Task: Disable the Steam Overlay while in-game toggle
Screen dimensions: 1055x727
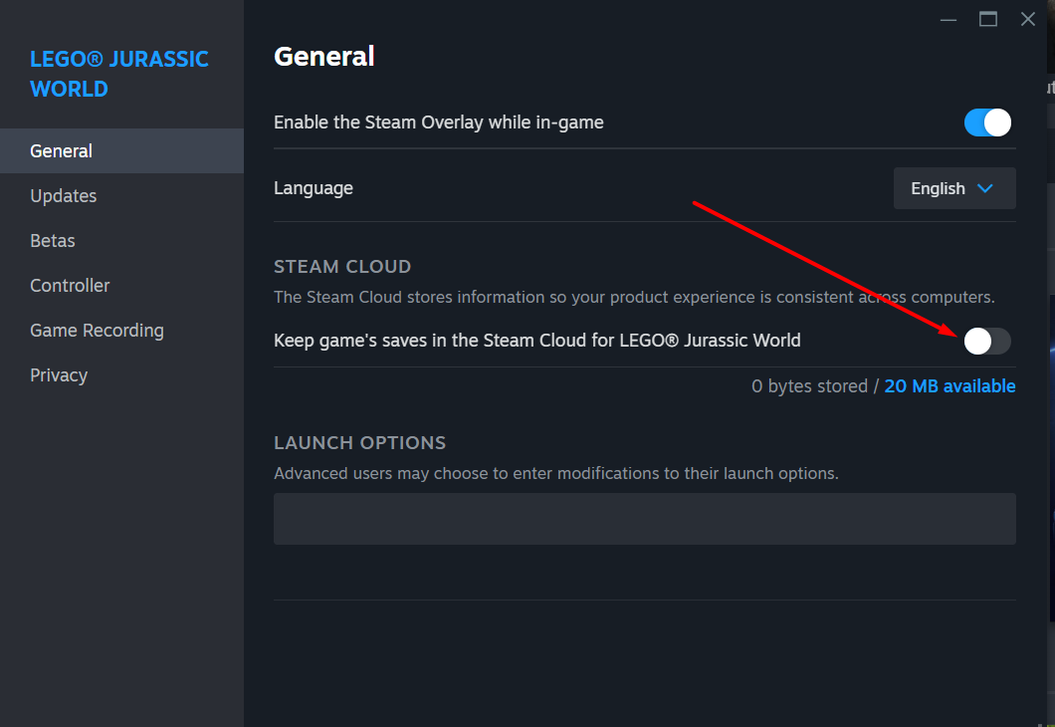Action: pyautogui.click(x=987, y=122)
